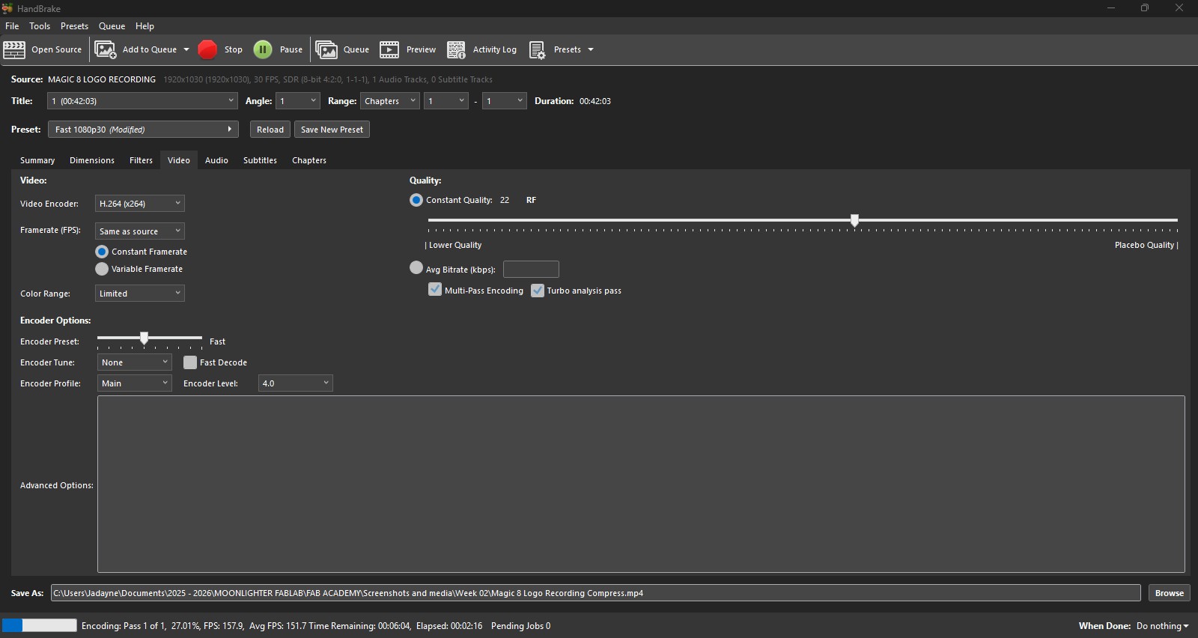The width and height of the screenshot is (1198, 638).
Task: Select Variable Framerate radio button
Action: [x=102, y=269]
